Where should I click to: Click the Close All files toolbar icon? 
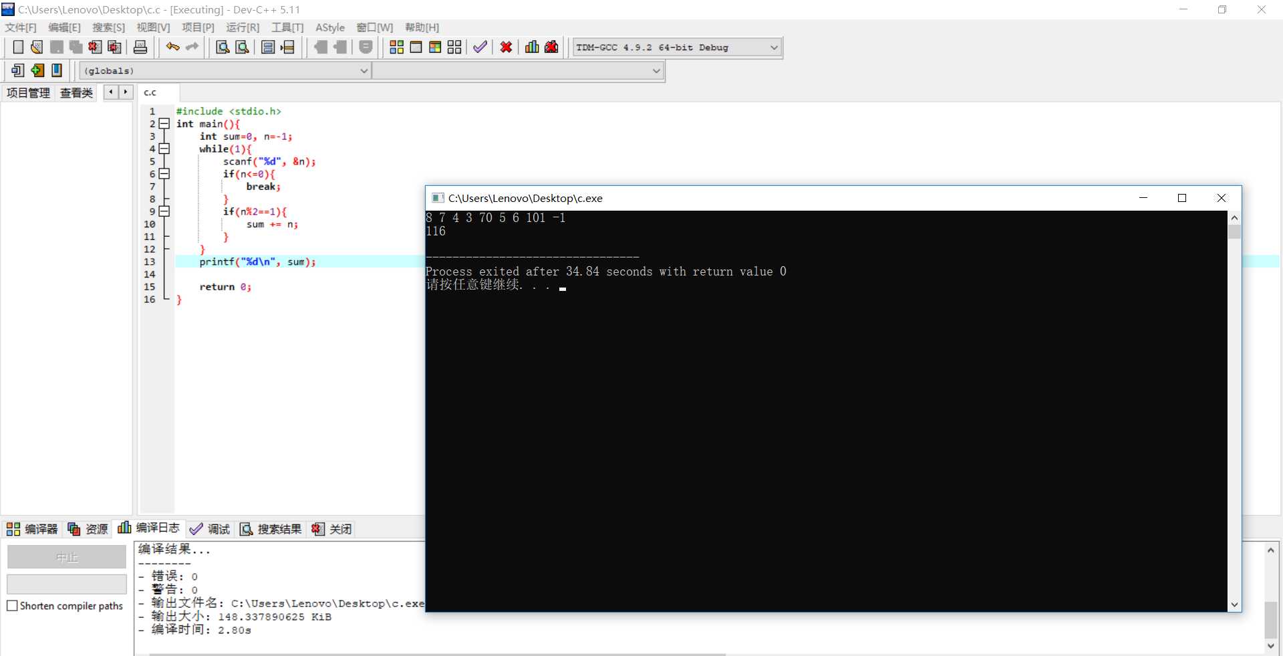tap(114, 47)
